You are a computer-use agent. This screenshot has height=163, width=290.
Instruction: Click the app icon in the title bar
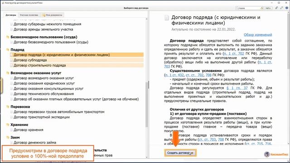(x=3, y=3)
